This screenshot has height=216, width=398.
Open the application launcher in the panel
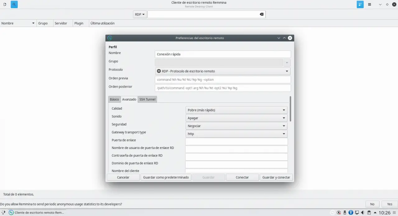(x=3, y=213)
